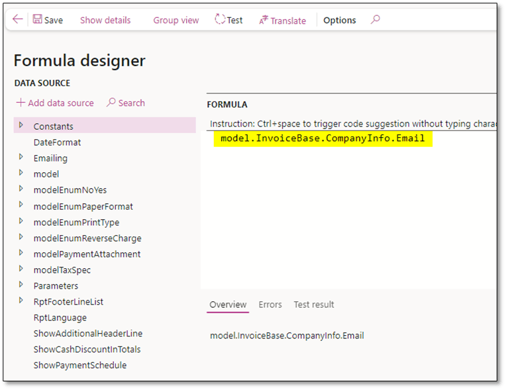This screenshot has width=506, height=390.
Task: Expand the modelEnumNoYes node
Action: pyautogui.click(x=21, y=189)
